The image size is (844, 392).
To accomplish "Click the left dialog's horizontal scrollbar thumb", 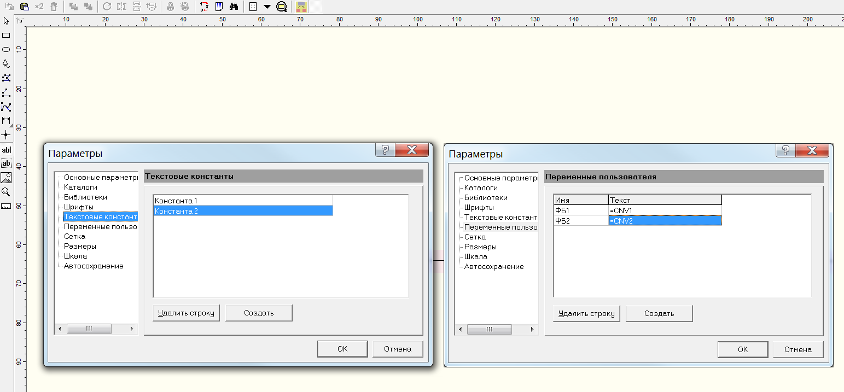I will click(x=89, y=329).
